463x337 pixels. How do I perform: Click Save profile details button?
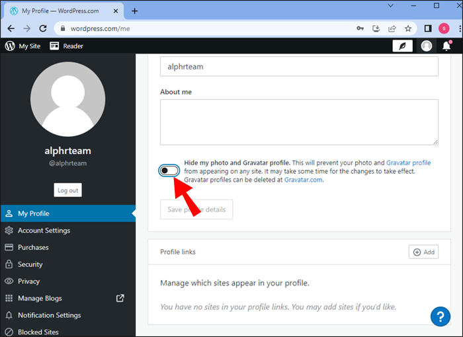[196, 209]
